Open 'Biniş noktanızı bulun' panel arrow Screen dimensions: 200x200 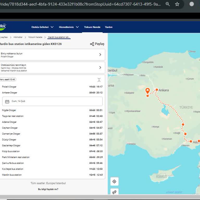[100, 55]
